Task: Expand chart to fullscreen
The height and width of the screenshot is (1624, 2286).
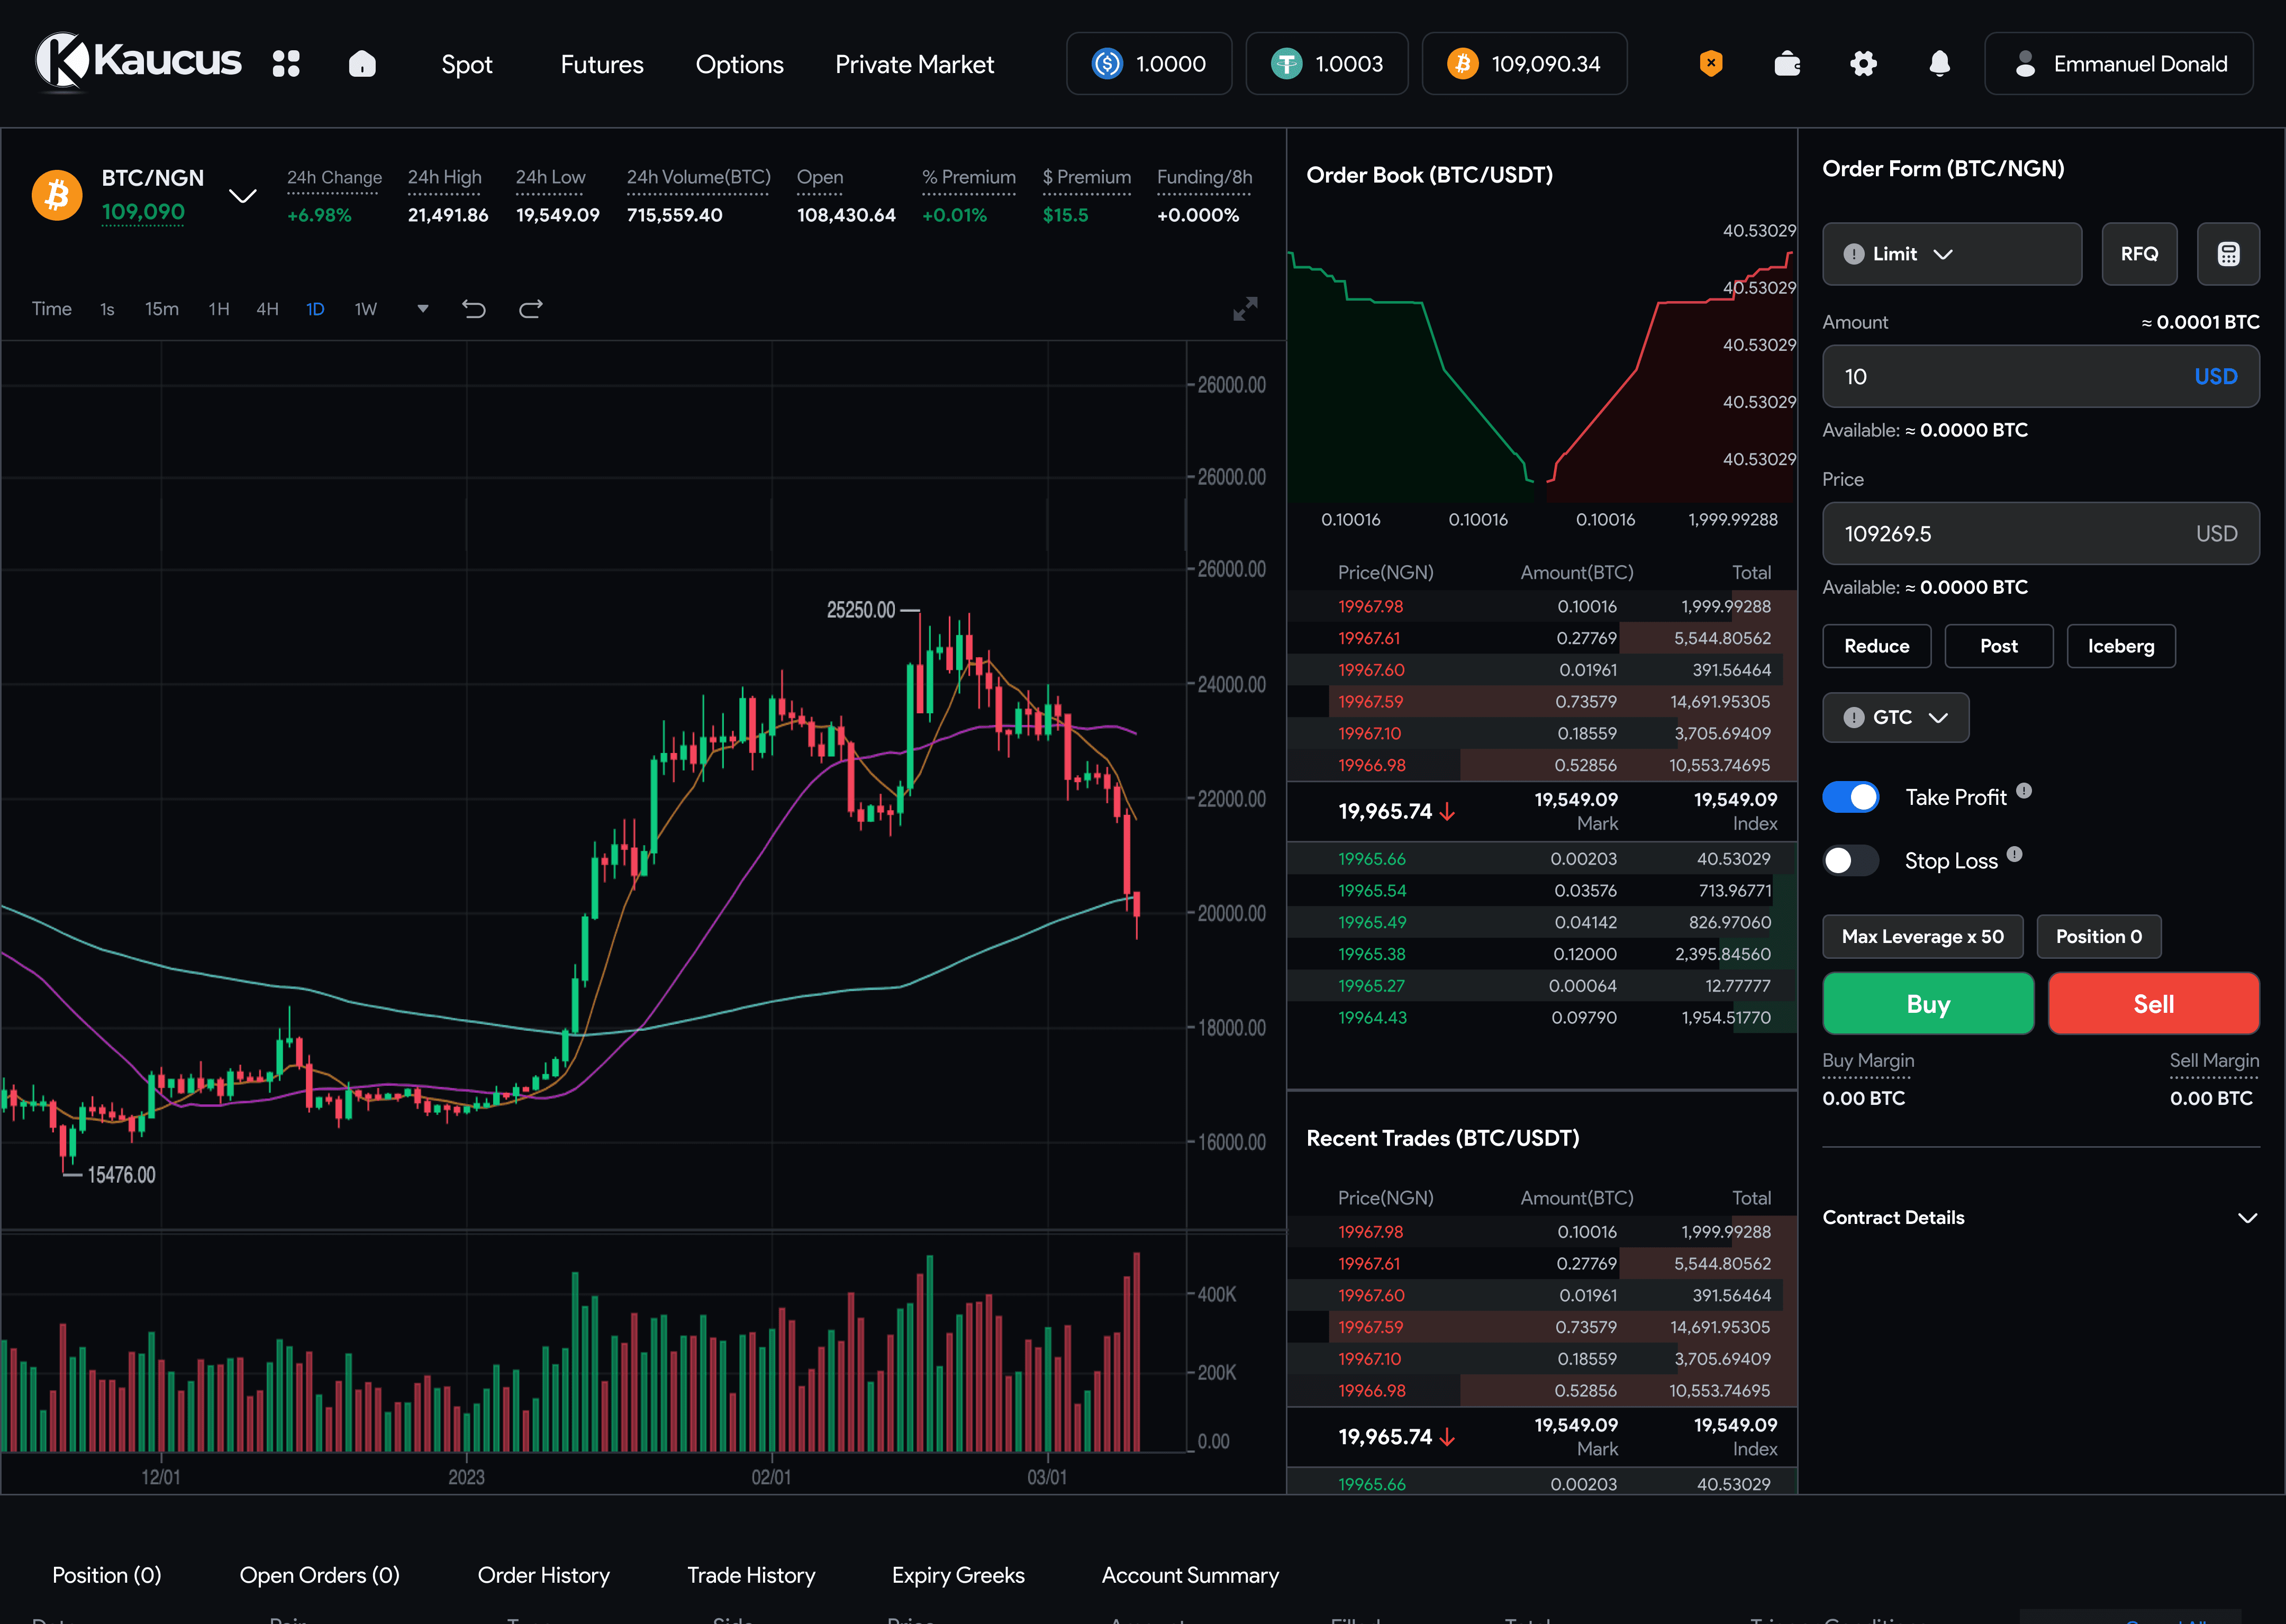Action: click(1245, 309)
